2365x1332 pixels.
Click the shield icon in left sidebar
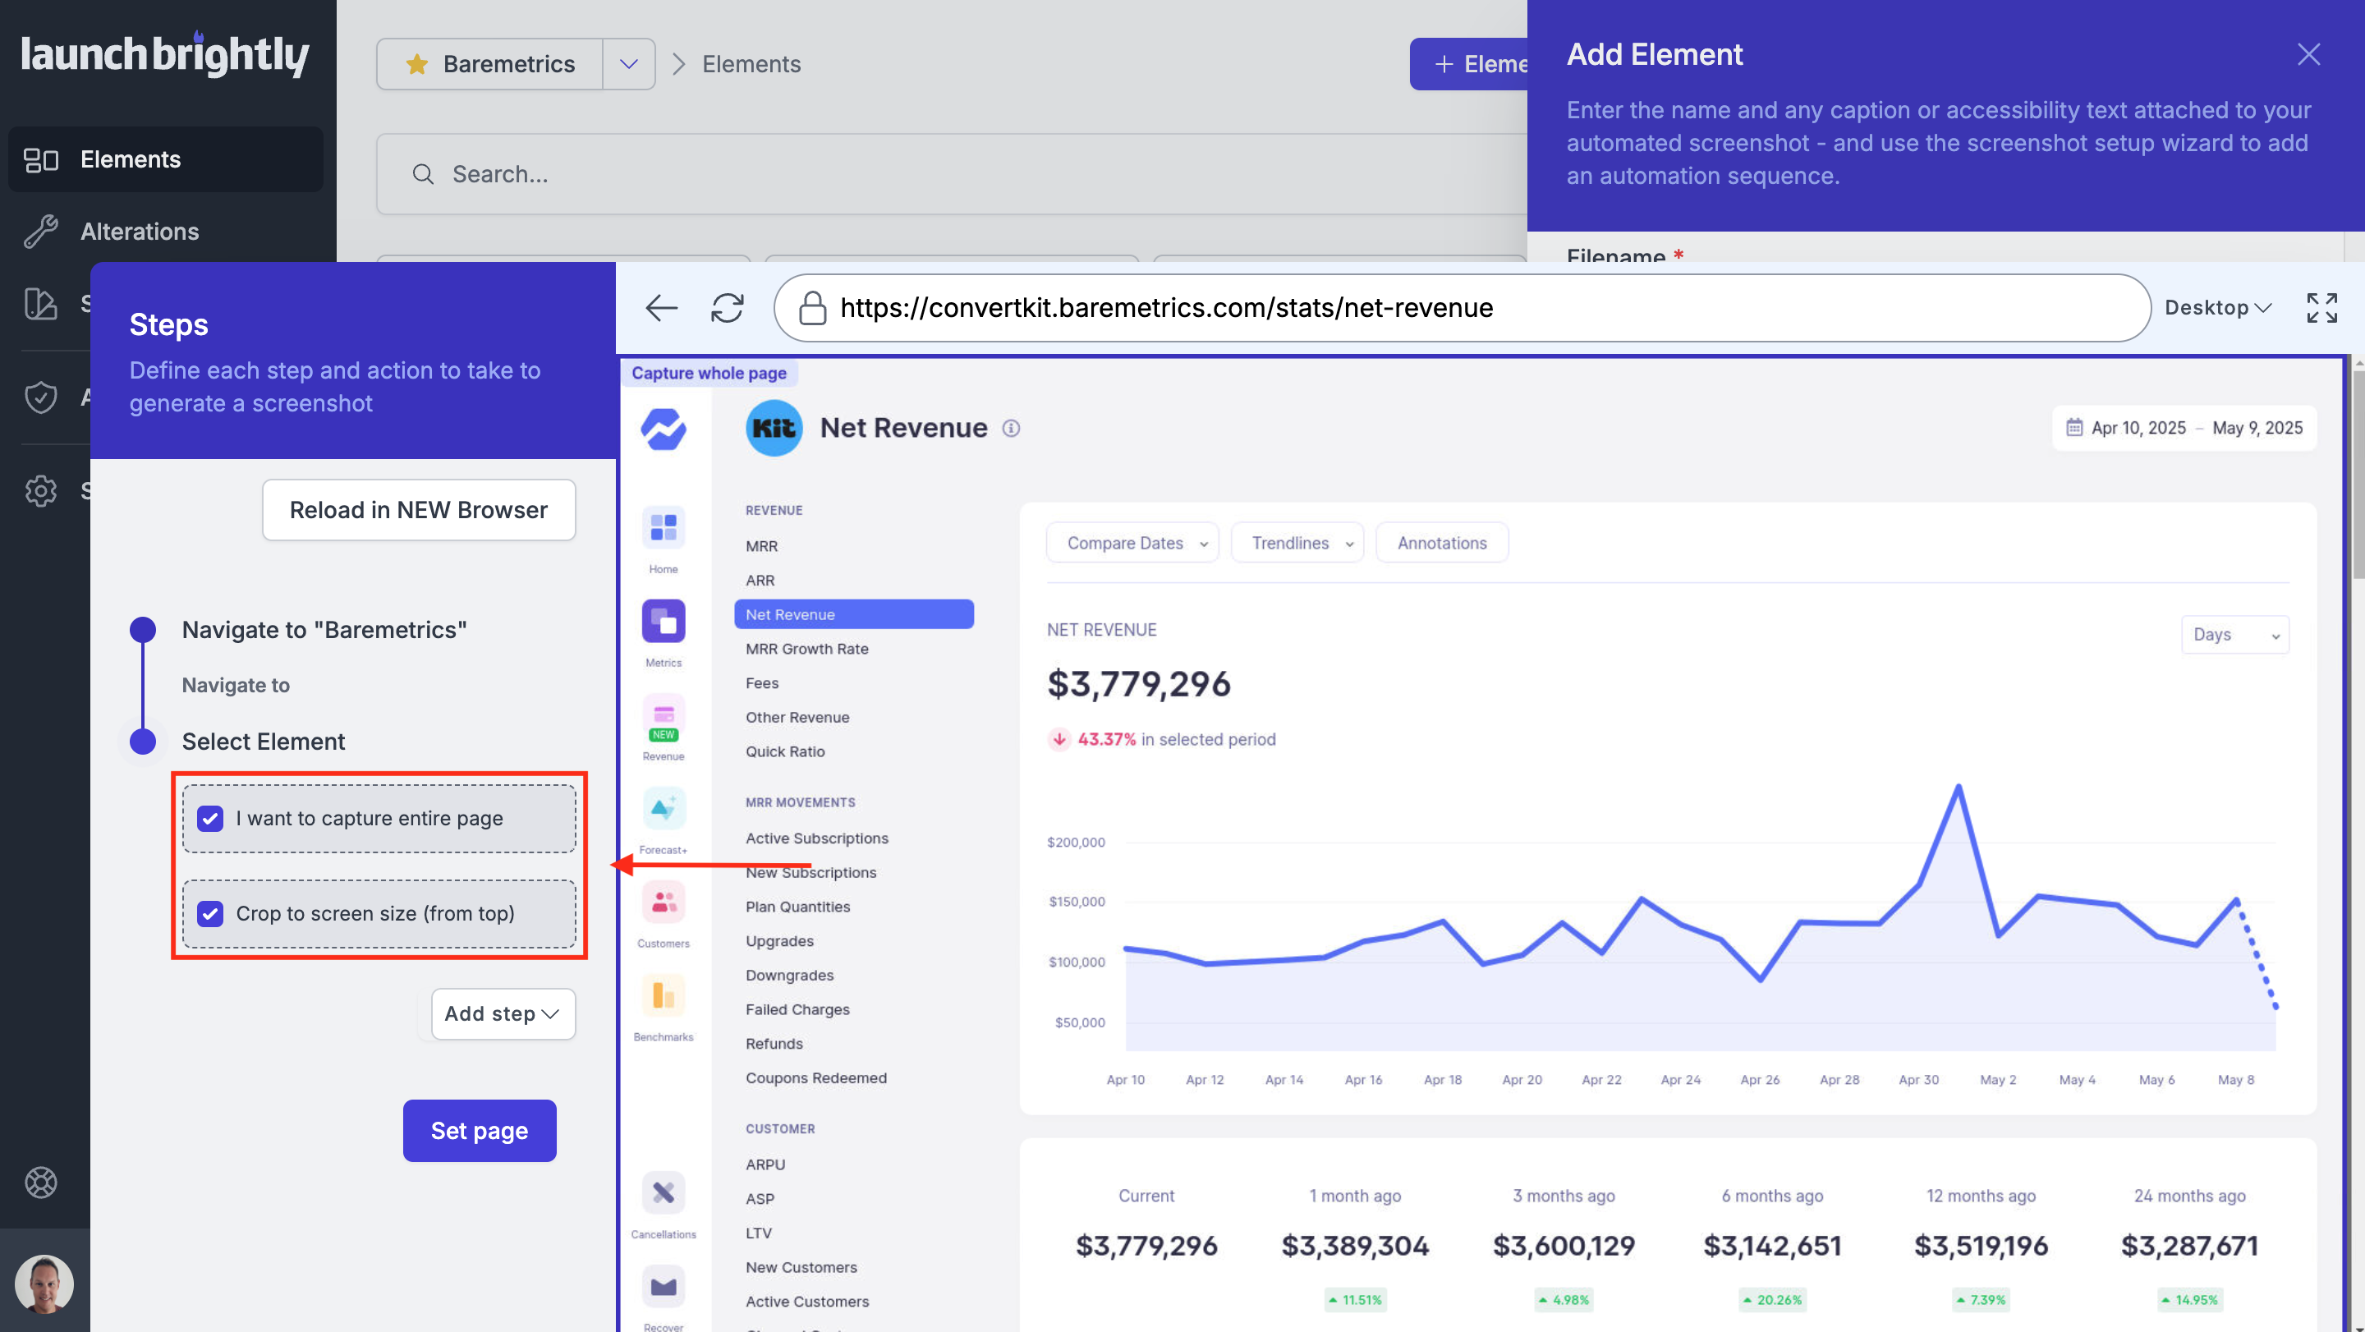(41, 397)
